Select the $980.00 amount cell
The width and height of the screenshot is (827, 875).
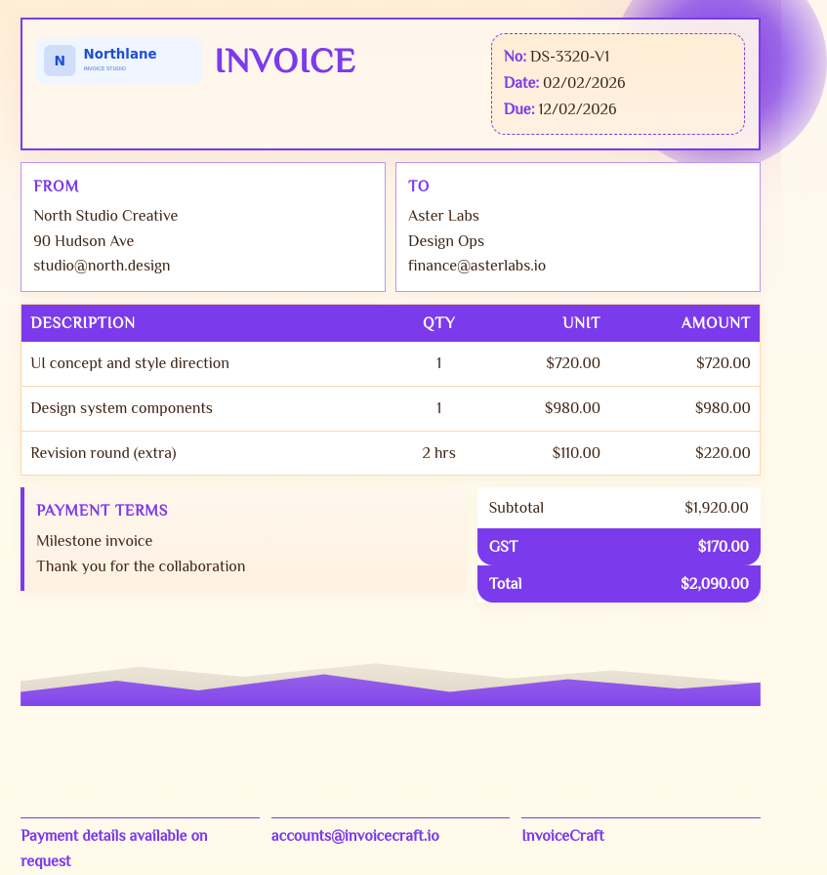pyautogui.click(x=723, y=408)
